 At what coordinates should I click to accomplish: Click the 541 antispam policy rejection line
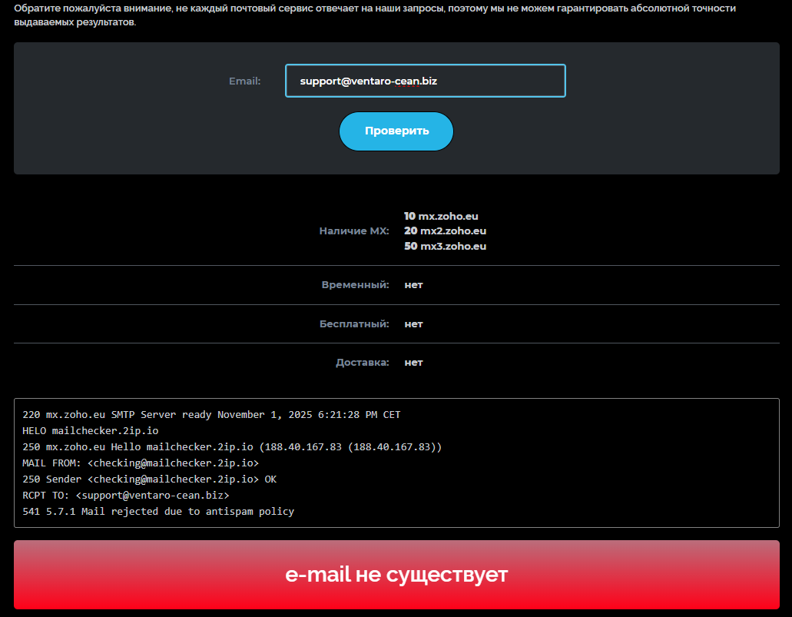point(158,511)
